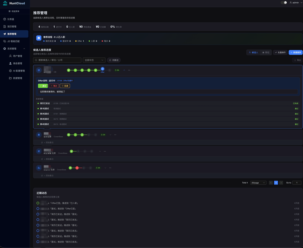This screenshot has height=248, width=303.
Task: Click 添加备注 under the 黄 candidate
Action: 47,142
